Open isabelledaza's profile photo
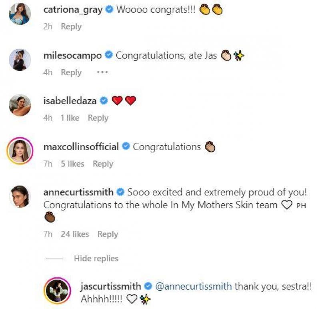Image resolution: width=320 pixels, height=309 pixels. point(20,106)
